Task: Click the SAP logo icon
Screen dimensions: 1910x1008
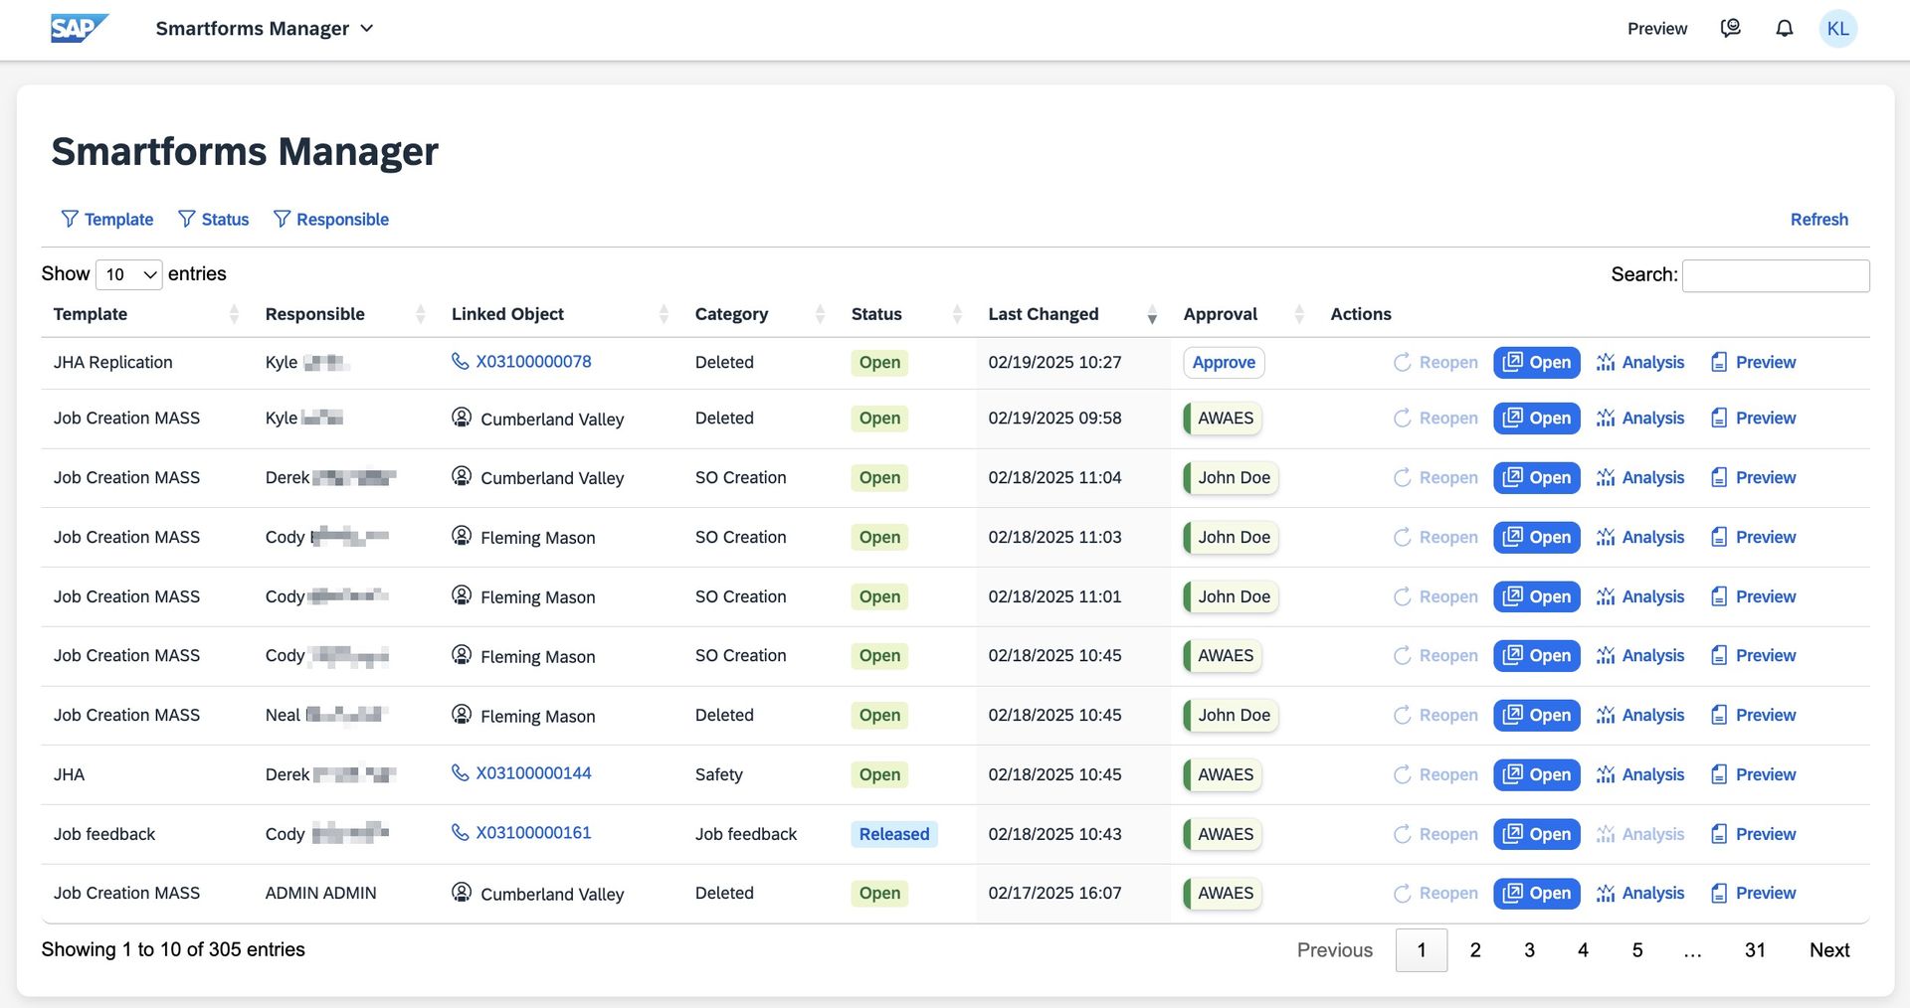Action: (79, 28)
